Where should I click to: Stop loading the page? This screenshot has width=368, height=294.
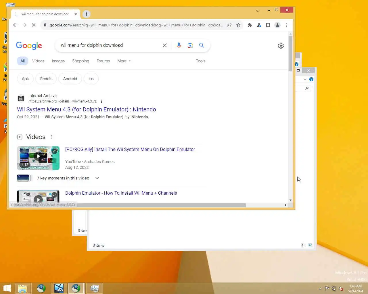pos(34,25)
